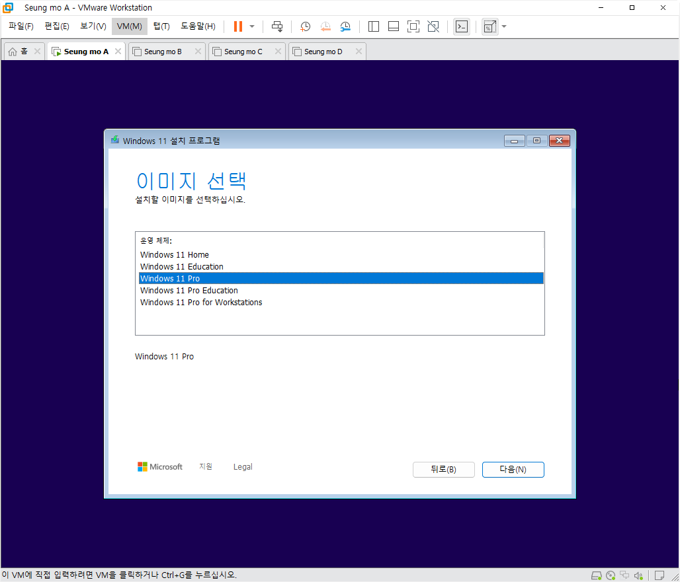Image resolution: width=680 pixels, height=582 pixels.
Task: Toggle the library sidebar panel icon
Action: (373, 26)
